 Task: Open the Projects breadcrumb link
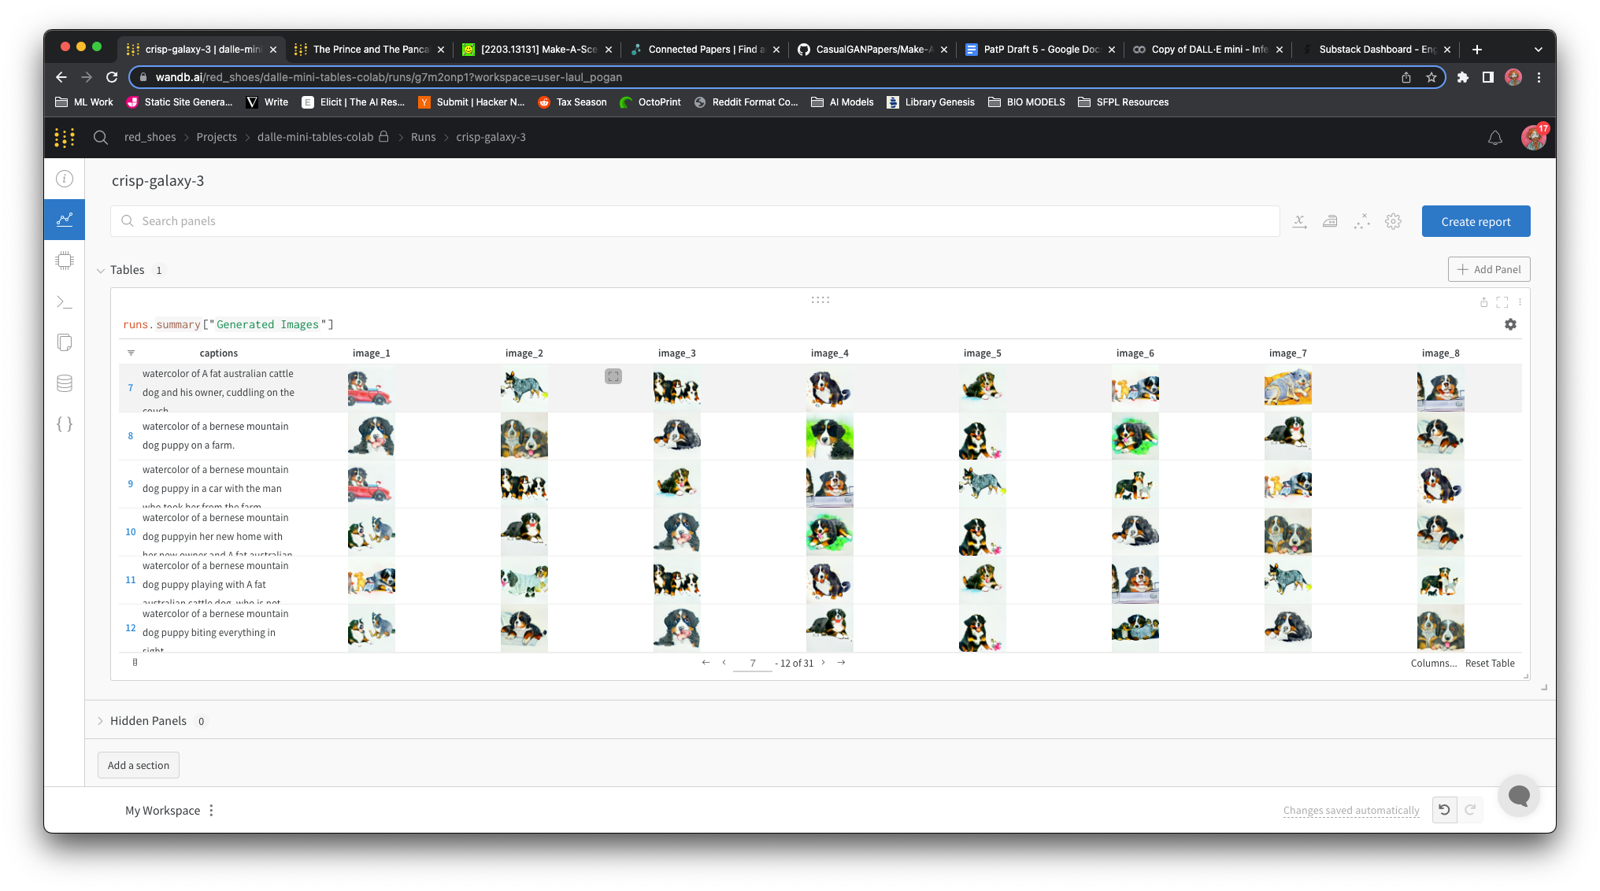coord(217,137)
